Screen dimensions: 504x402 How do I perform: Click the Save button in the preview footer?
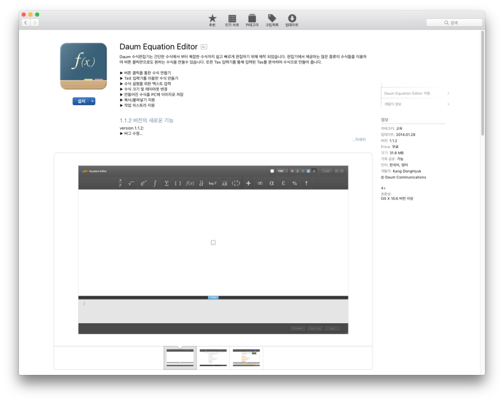(x=332, y=328)
